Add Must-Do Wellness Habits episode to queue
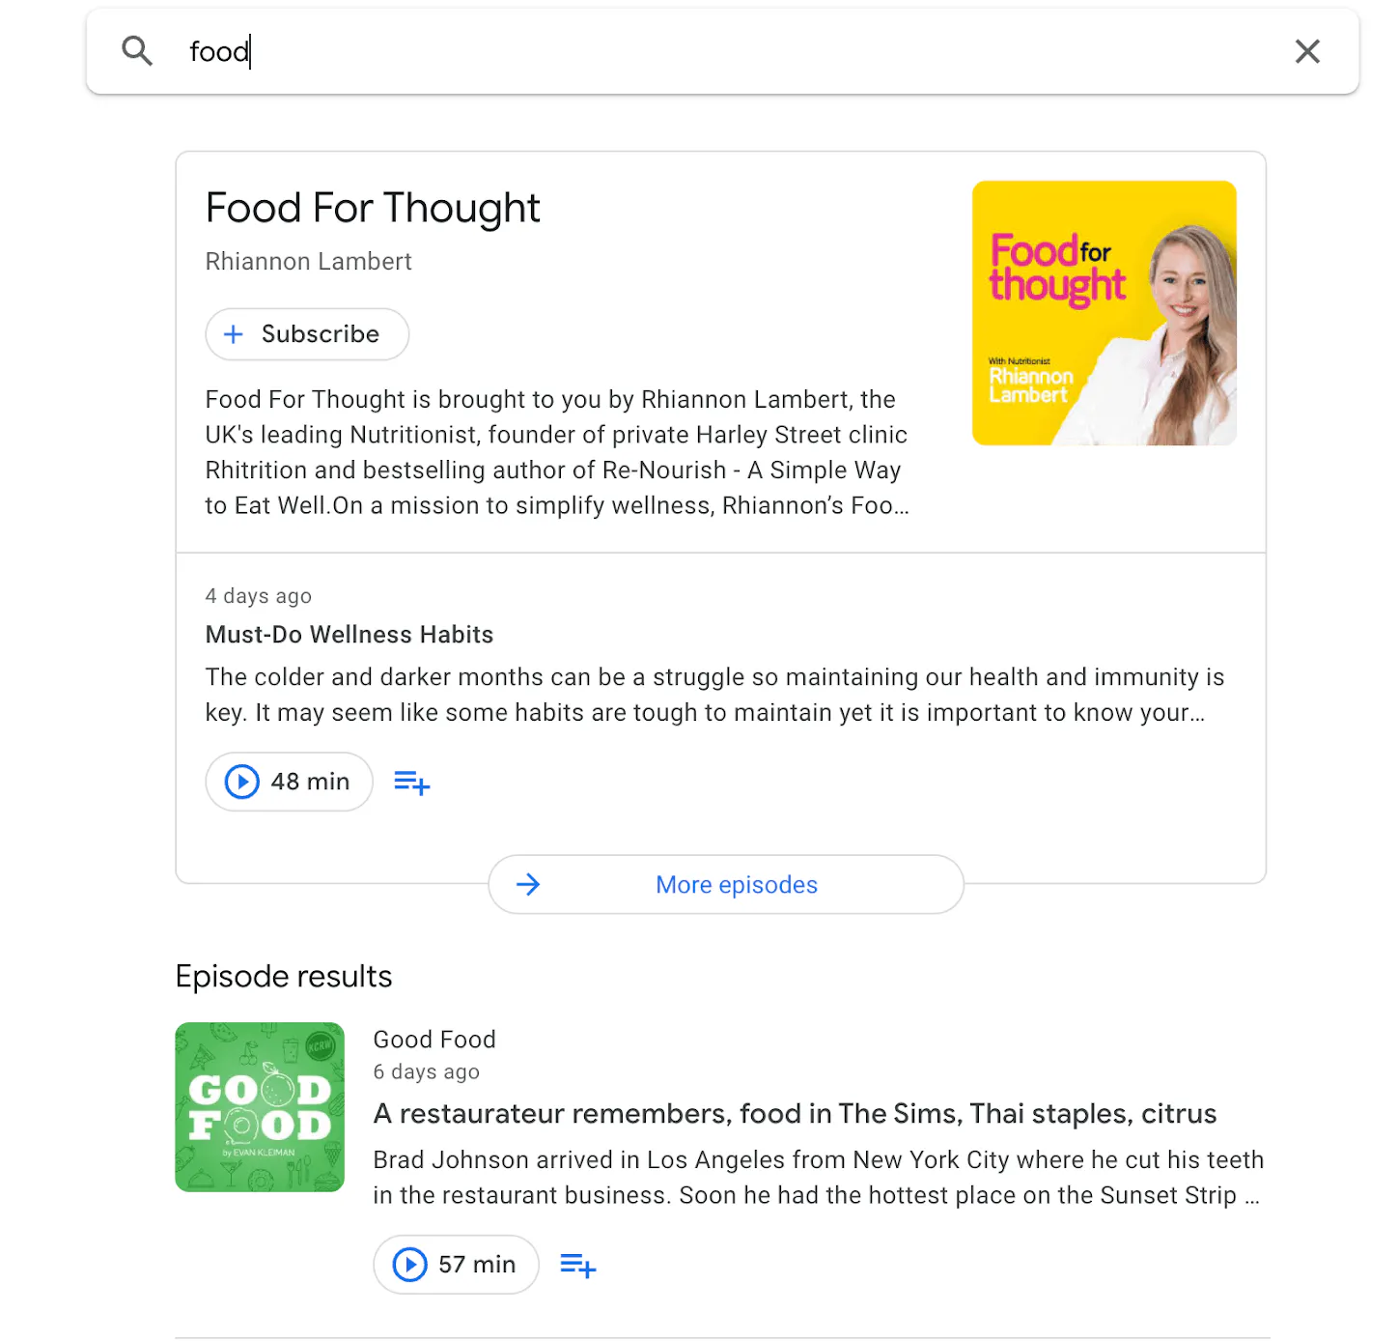Image resolution: width=1398 pixels, height=1341 pixels. tap(412, 783)
